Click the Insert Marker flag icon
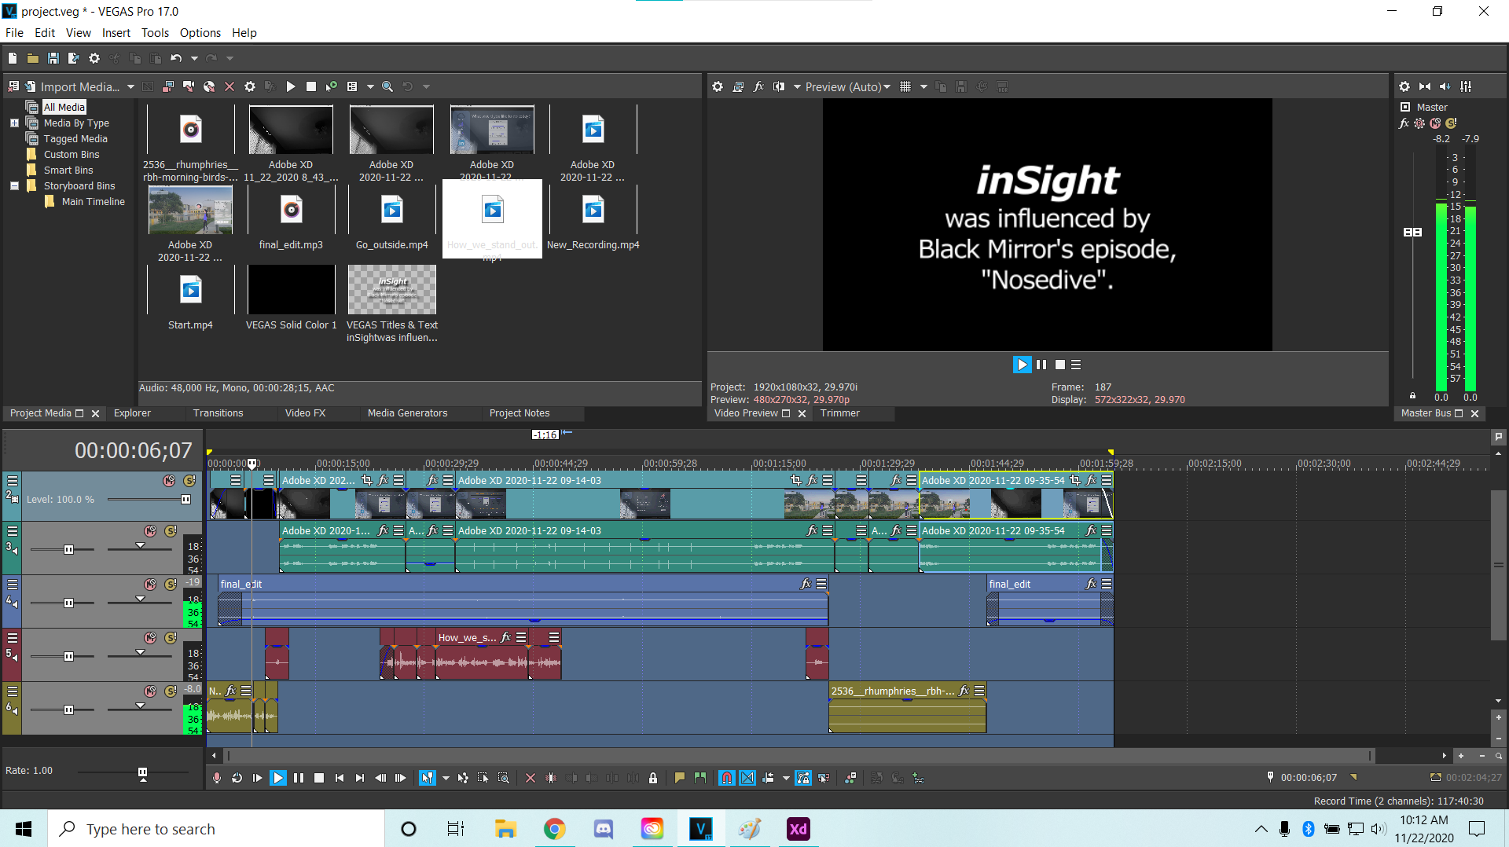This screenshot has height=847, width=1509. [x=680, y=778]
